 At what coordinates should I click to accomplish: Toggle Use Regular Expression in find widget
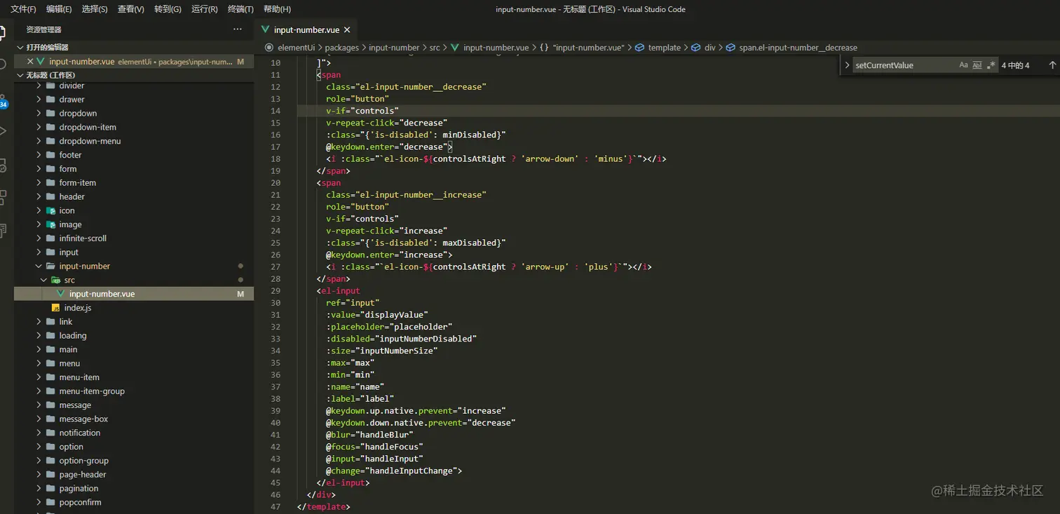[x=991, y=65]
